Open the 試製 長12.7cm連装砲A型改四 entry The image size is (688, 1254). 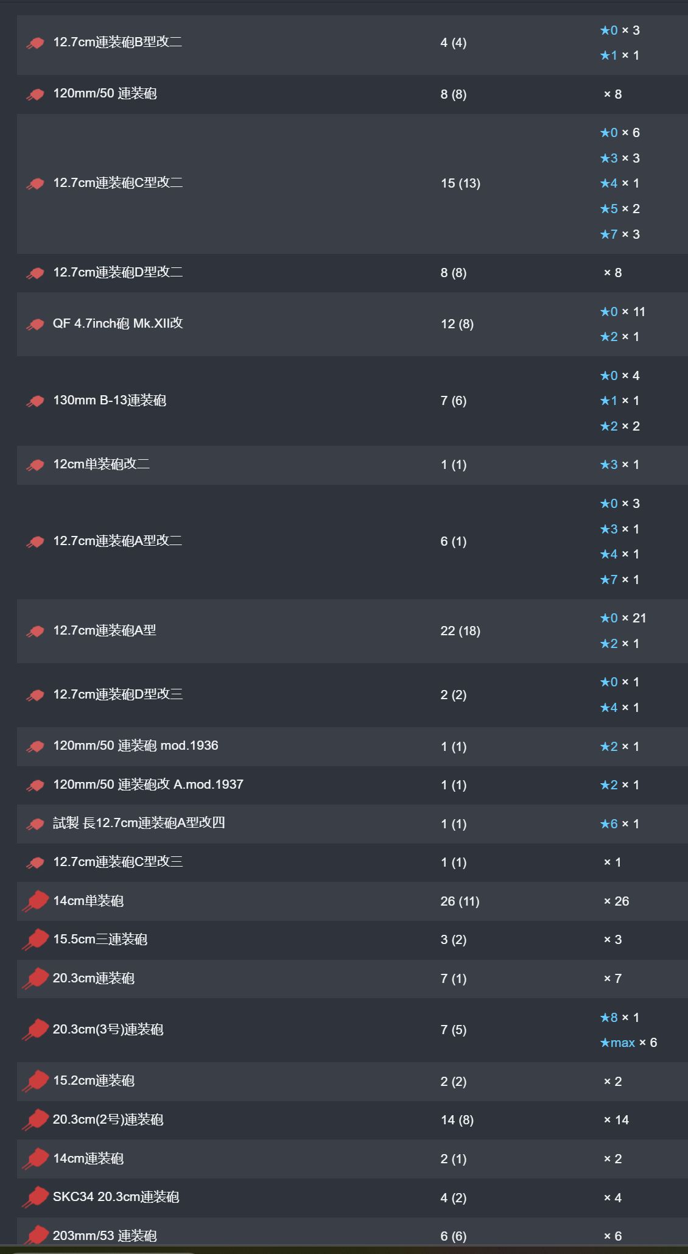pos(139,823)
